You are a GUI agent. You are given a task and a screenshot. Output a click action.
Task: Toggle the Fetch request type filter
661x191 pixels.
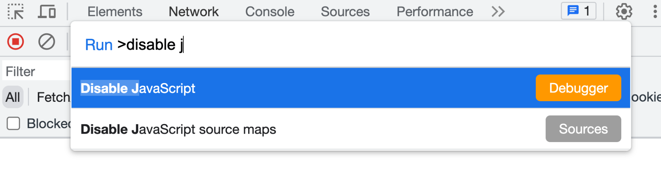pyautogui.click(x=53, y=97)
